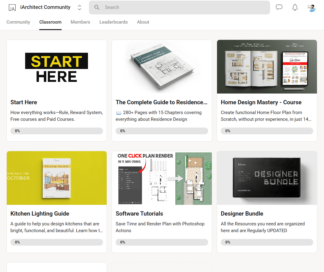
Task: Open the notifications bell icon
Action: [295, 7]
